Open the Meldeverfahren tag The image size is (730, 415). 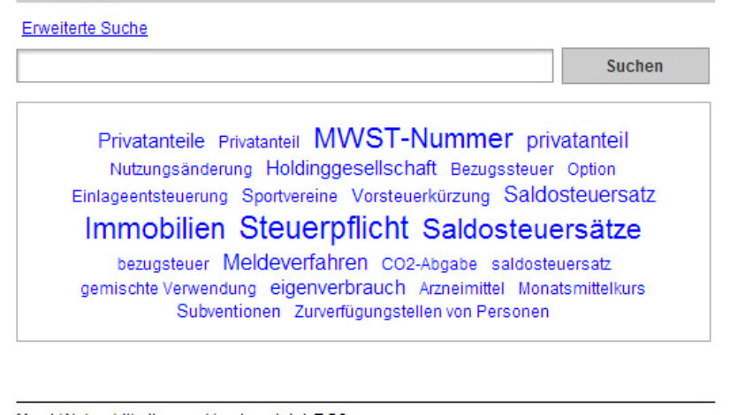tap(295, 262)
